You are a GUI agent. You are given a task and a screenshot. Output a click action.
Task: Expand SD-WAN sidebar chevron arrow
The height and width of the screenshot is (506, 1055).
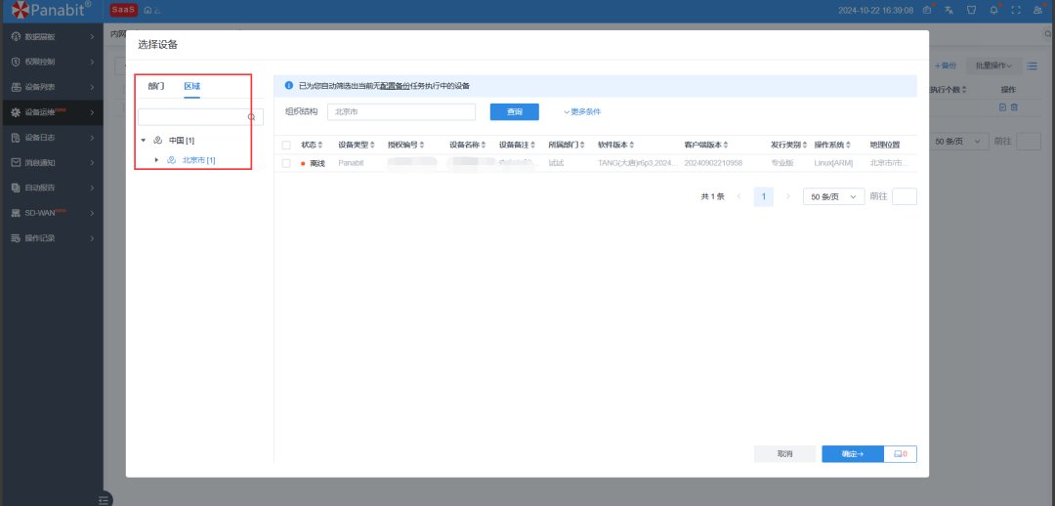(x=92, y=213)
